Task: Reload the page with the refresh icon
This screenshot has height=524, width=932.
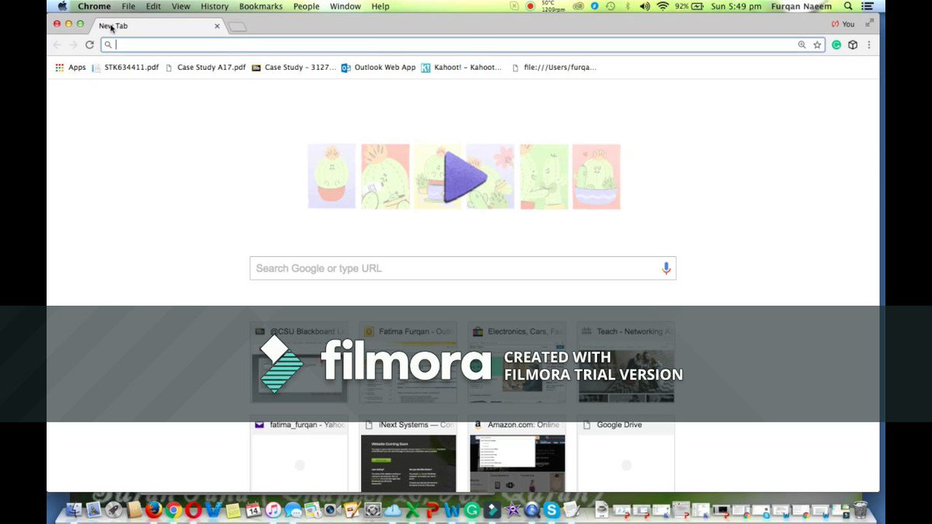Action: [89, 45]
